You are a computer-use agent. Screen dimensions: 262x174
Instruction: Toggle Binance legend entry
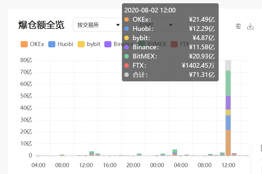click(119, 44)
